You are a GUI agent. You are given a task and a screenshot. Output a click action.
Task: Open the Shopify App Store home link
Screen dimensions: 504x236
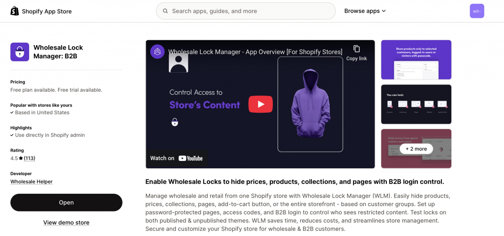41,11
